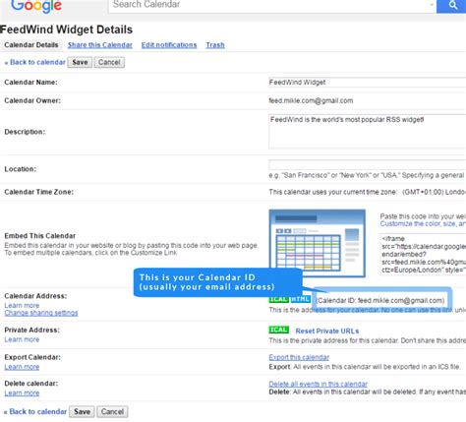Select the iframe embed code box
This screenshot has height=422, width=466.
(x=423, y=254)
